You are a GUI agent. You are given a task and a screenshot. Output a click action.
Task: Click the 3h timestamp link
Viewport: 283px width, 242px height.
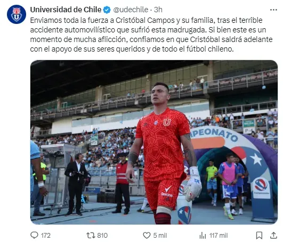tap(158, 10)
